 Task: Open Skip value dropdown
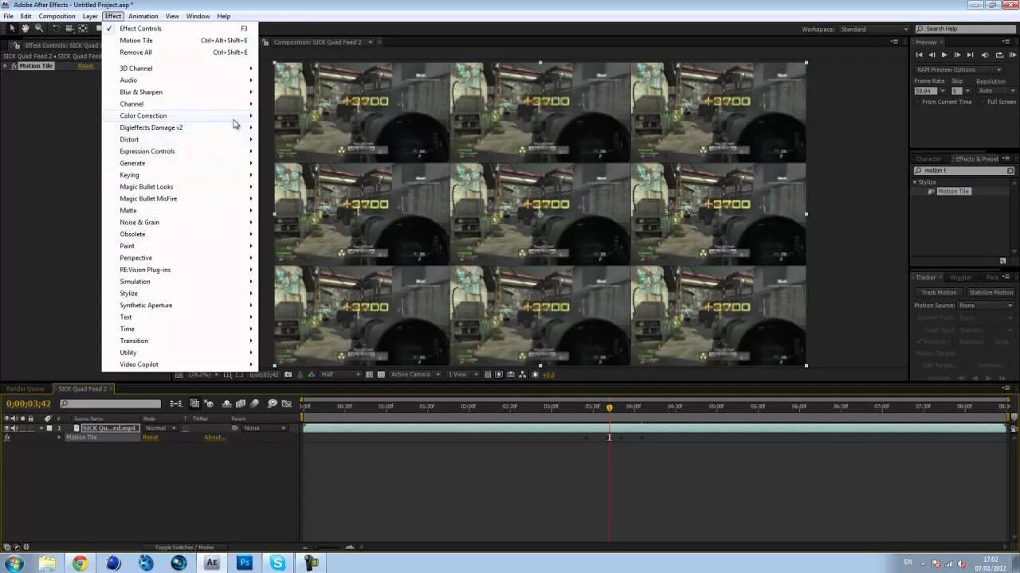[967, 91]
